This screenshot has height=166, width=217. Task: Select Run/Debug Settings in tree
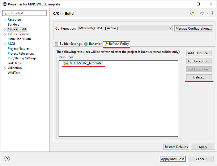(x=22, y=58)
